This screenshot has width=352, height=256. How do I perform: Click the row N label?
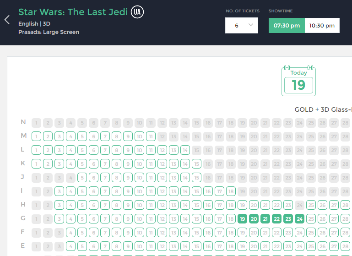[23, 122]
